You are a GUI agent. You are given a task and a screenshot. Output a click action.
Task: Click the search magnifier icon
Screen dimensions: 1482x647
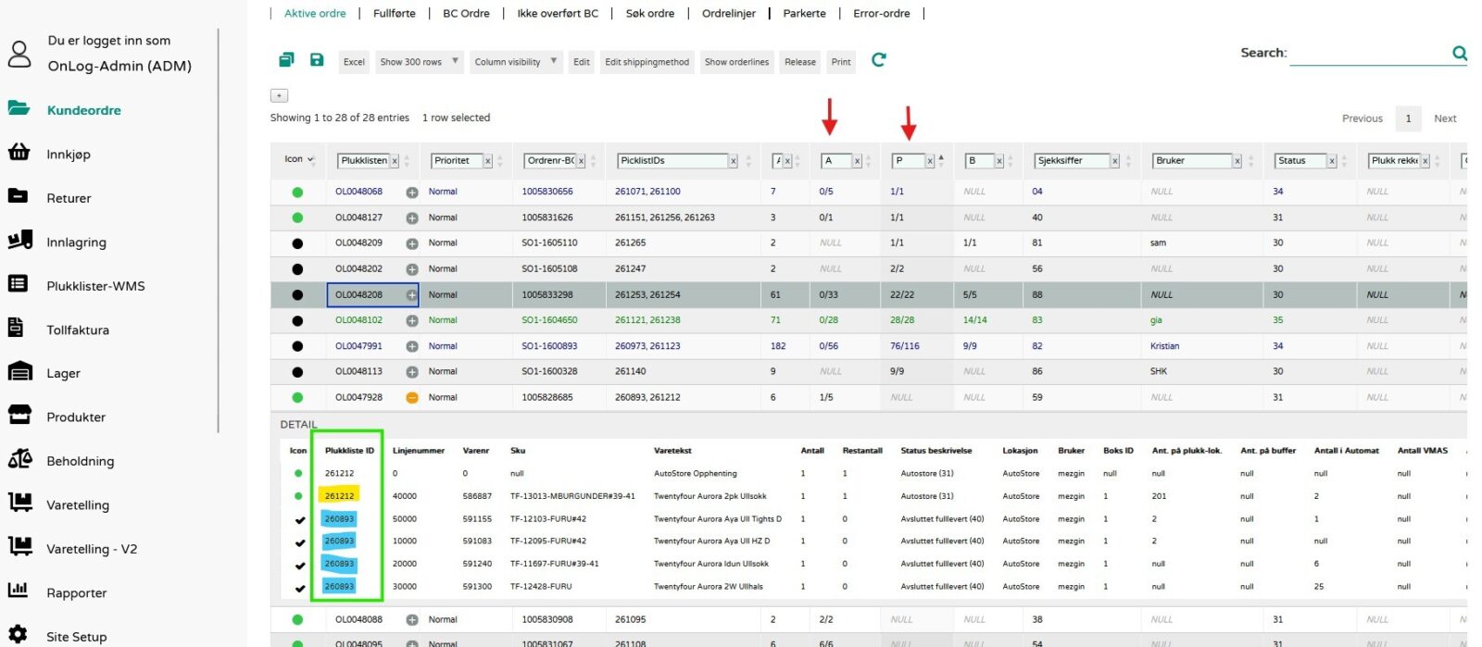tap(1459, 54)
